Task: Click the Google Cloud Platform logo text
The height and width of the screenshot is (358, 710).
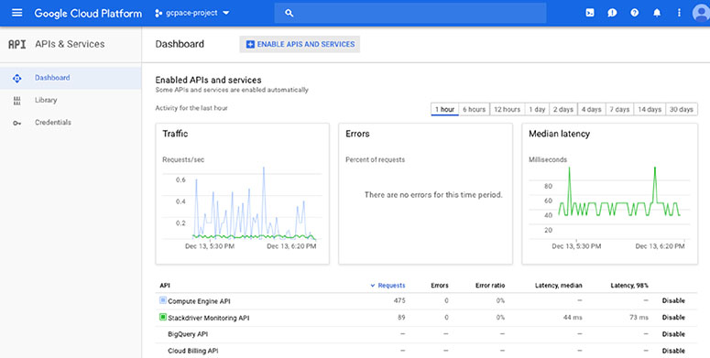Action: click(x=88, y=13)
